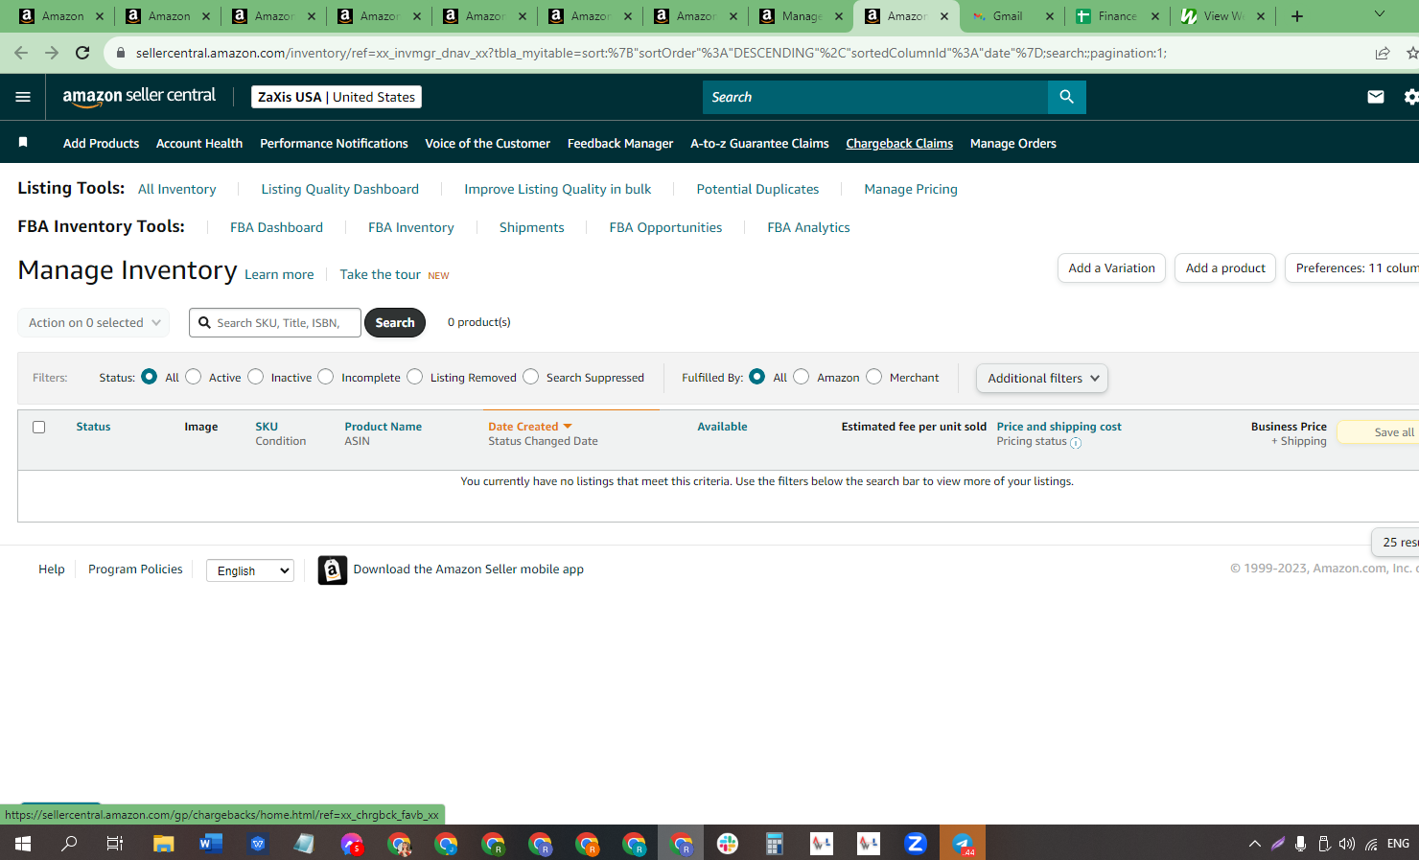This screenshot has height=860, width=1419.
Task: Select the 'Active' status radio button
Action: click(x=194, y=377)
